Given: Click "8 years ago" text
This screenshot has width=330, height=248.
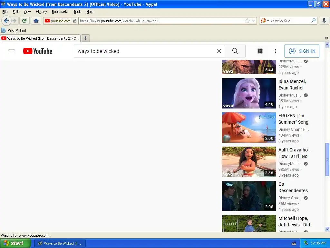Looking at the screenshot, I should 288,141.
